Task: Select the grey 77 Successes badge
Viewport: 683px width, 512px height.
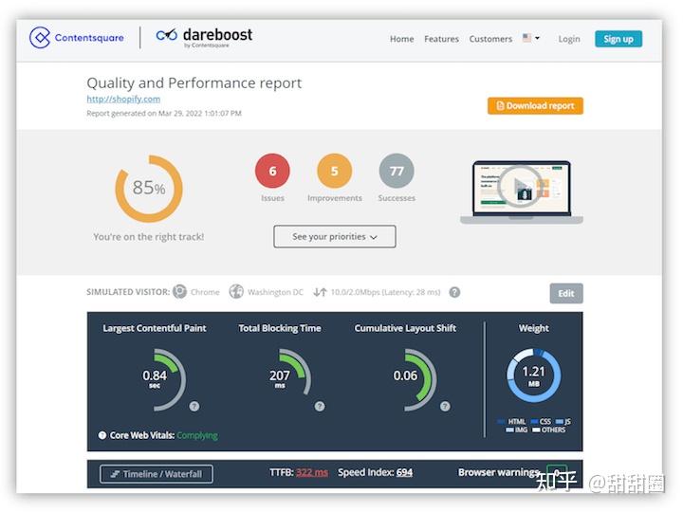Action: coord(397,171)
